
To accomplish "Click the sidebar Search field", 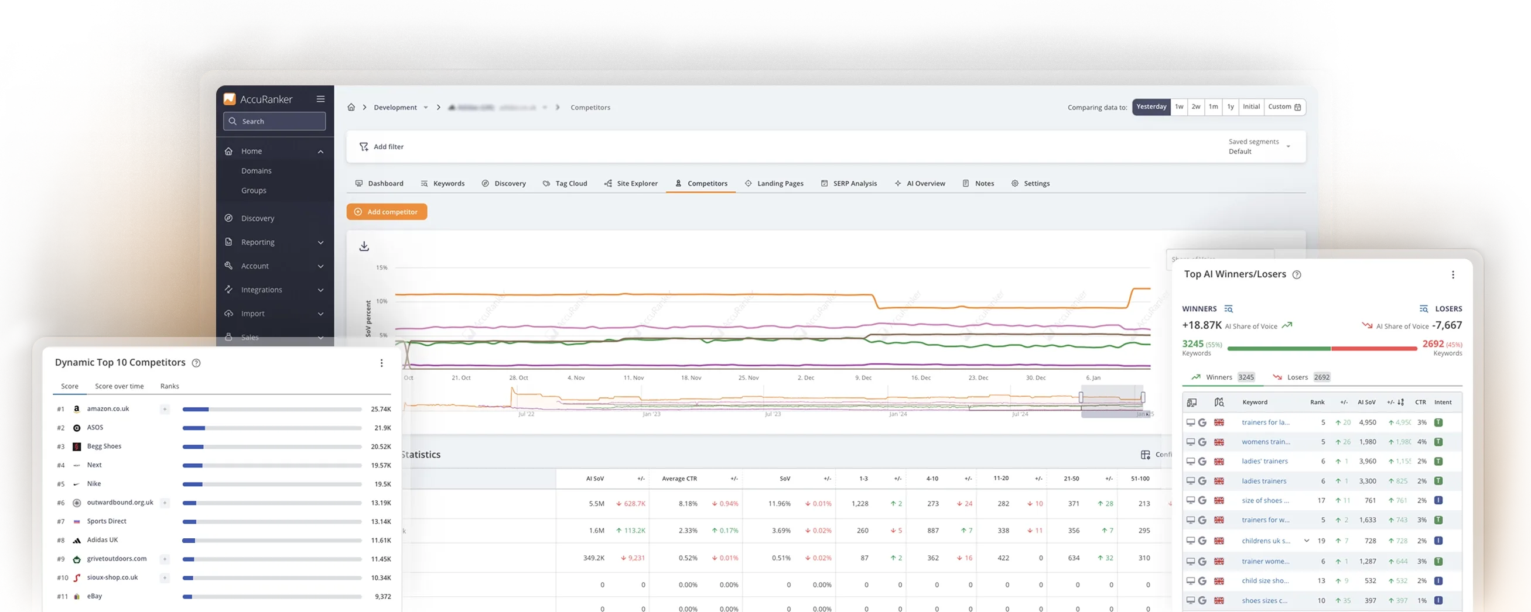I will click(275, 121).
